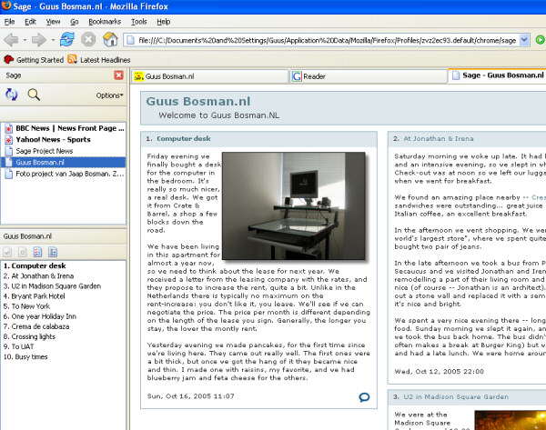Click the greyed-out checkmark mark-read icon
Image resolution: width=546 pixels, height=430 pixels.
pos(7,252)
